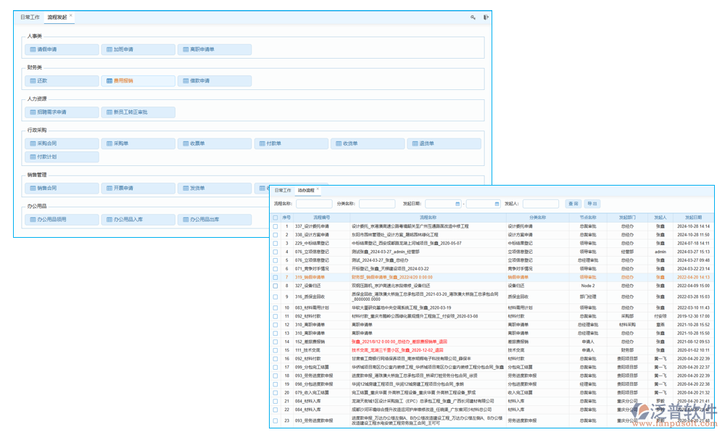Select the 流程发起 tab

pyautogui.click(x=57, y=17)
